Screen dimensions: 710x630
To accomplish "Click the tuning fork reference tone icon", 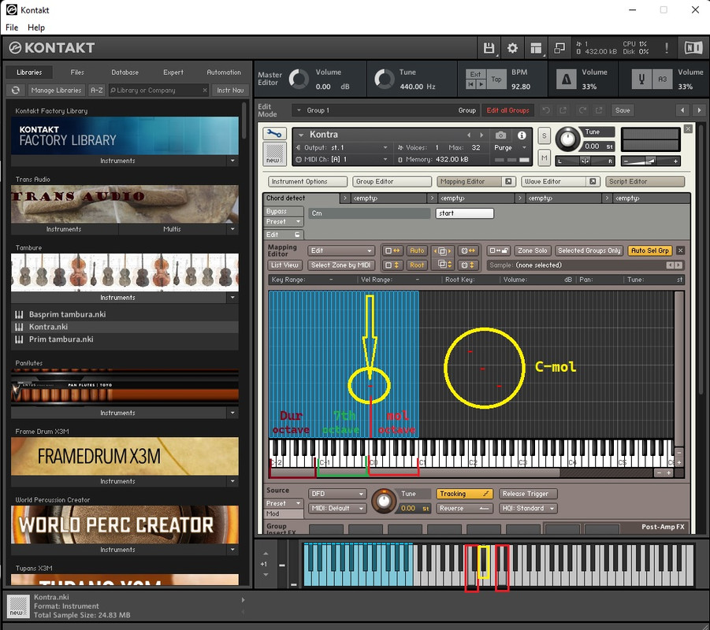I will (641, 80).
